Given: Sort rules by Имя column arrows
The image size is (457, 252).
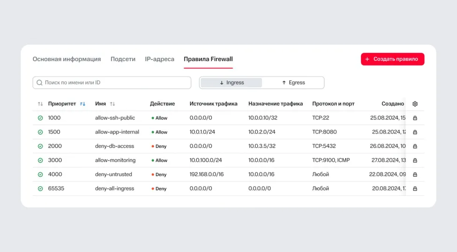Looking at the screenshot, I should (x=112, y=104).
